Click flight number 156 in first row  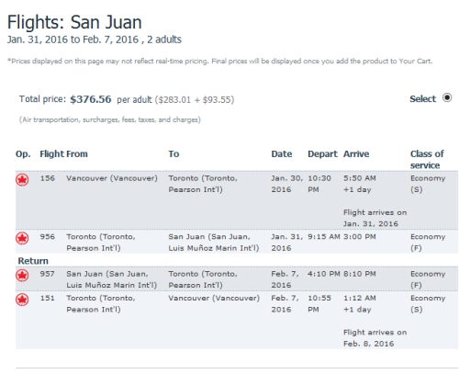tap(48, 178)
